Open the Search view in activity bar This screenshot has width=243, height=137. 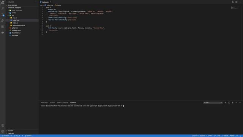click(x=3, y=8)
